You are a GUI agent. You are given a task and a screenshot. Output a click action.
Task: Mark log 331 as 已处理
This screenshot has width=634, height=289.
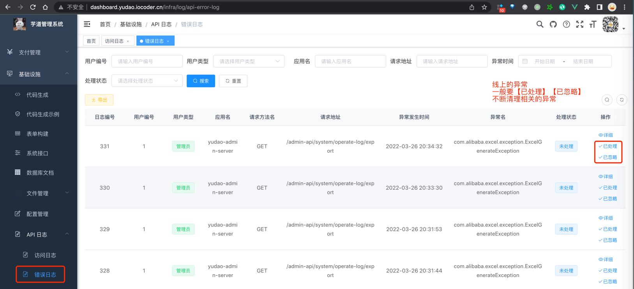coord(608,146)
